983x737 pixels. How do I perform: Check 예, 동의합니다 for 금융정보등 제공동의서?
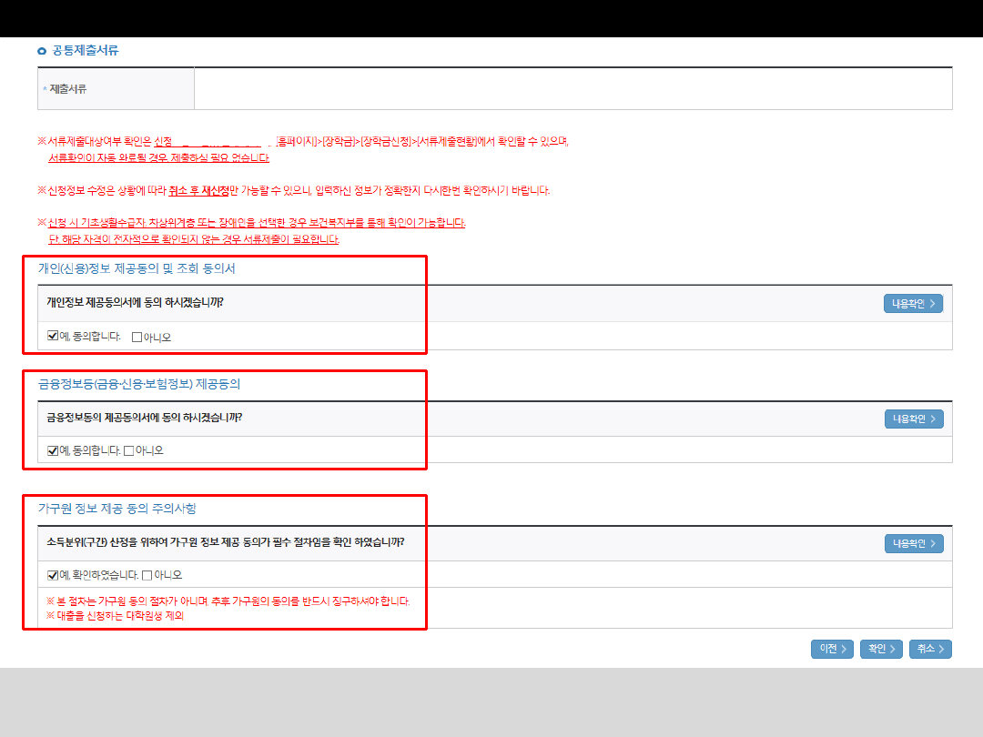pos(53,450)
